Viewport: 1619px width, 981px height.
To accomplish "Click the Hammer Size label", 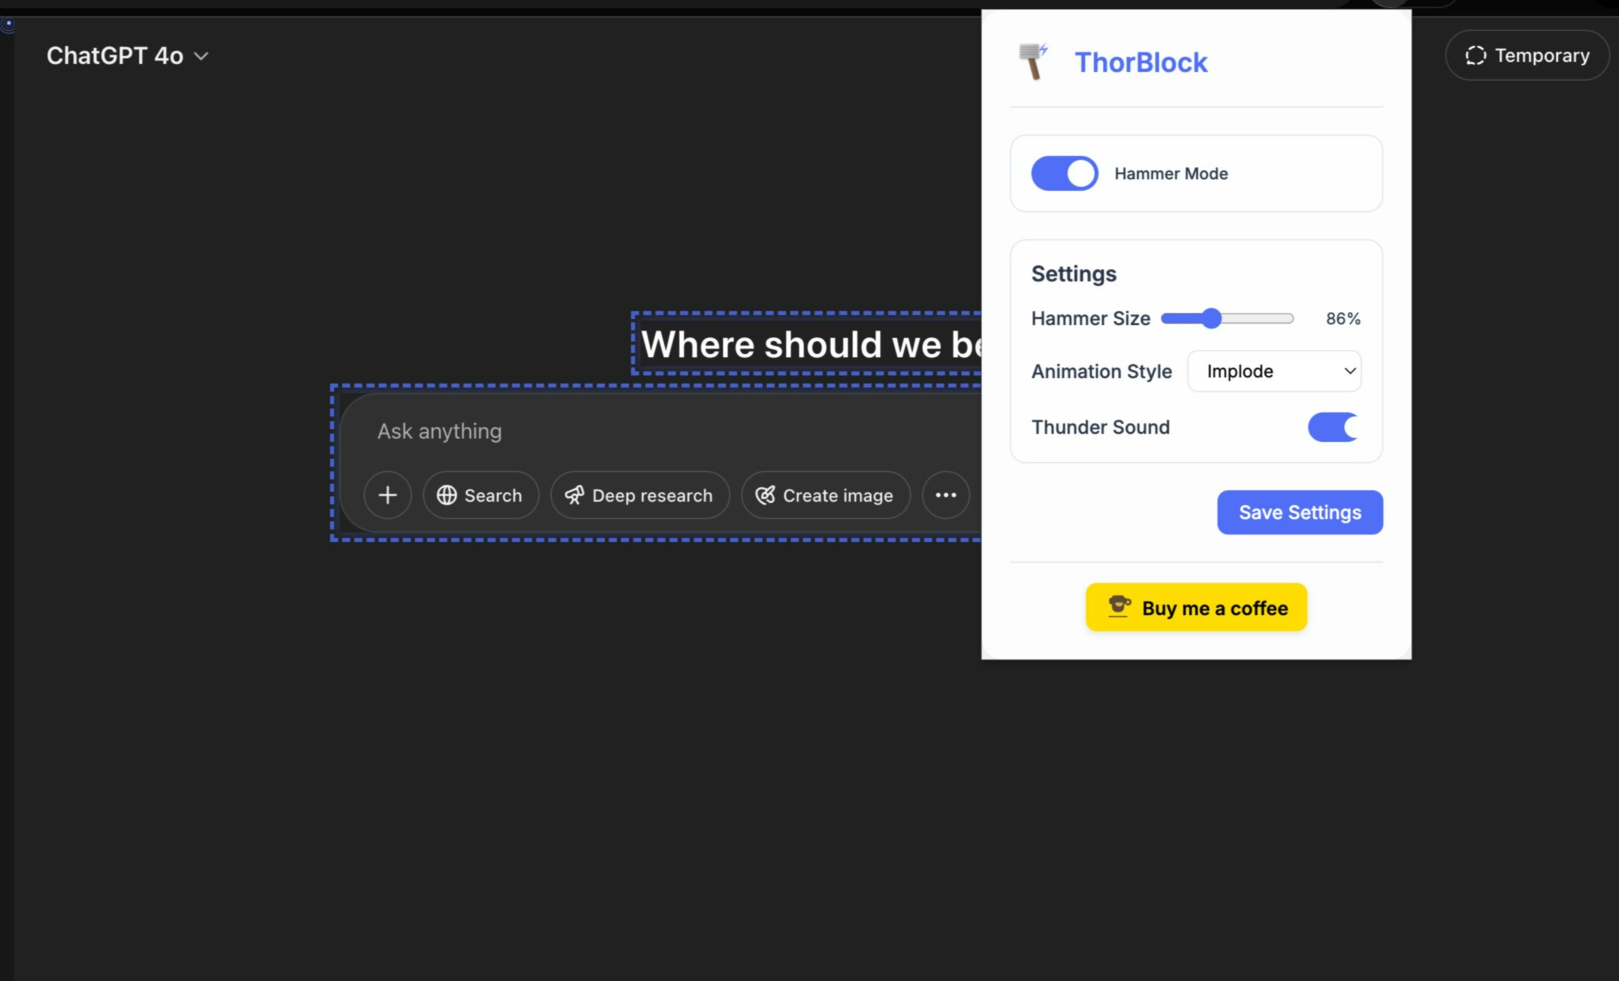I will pos(1090,318).
